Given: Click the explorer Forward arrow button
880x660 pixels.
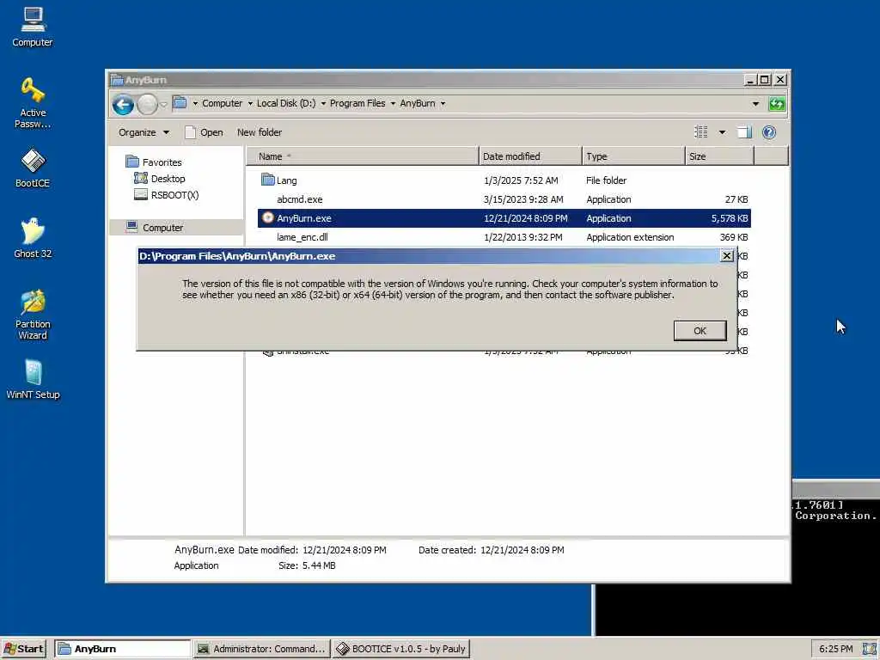Looking at the screenshot, I should pos(147,104).
